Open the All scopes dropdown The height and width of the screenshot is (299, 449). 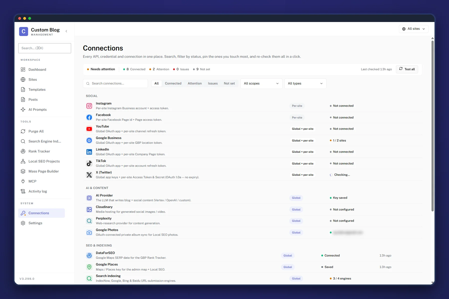tap(261, 83)
